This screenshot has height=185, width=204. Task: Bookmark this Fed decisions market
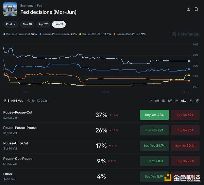196,9
